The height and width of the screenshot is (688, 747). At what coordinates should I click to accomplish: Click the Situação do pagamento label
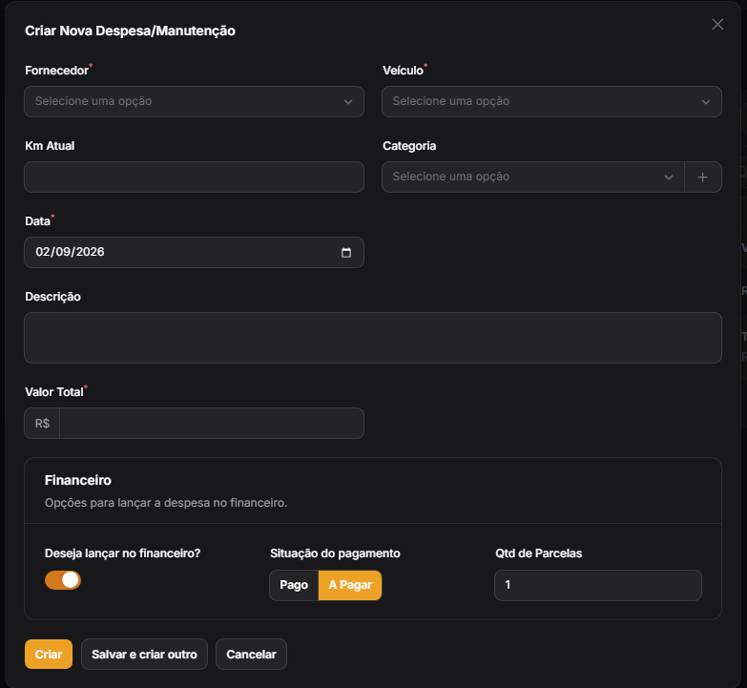click(x=335, y=553)
